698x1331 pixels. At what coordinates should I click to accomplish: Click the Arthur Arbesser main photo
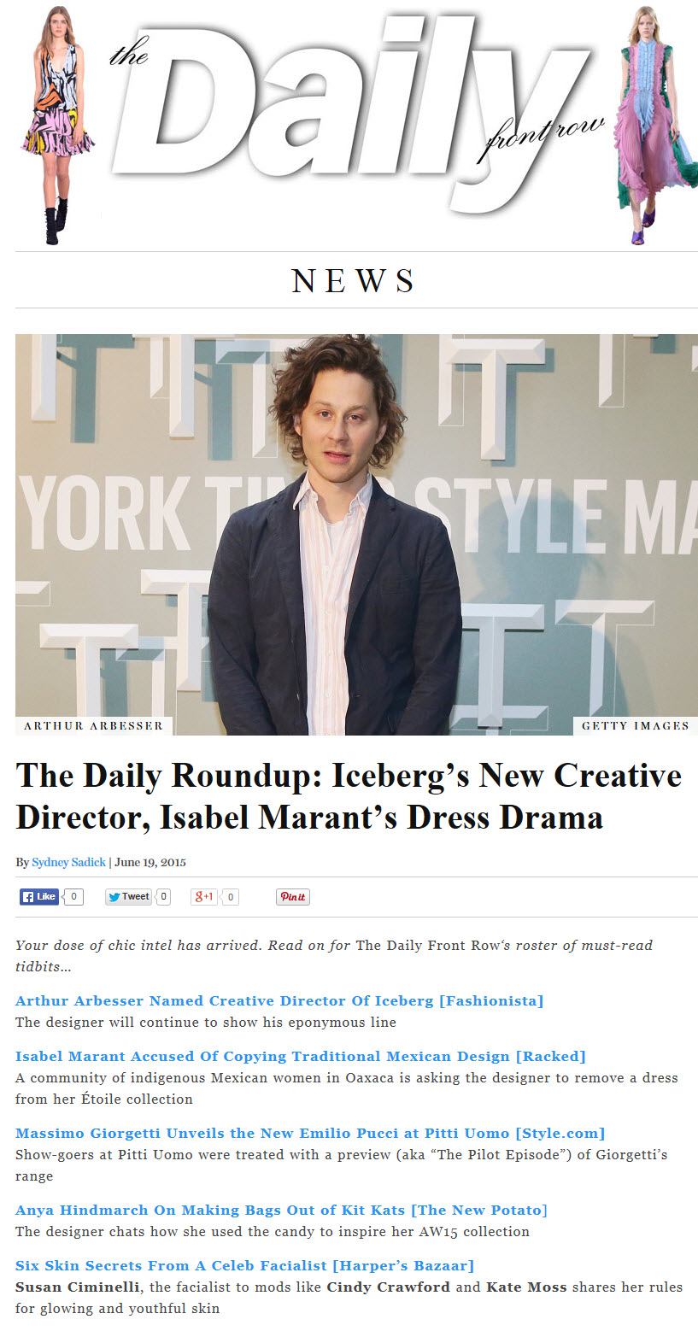pyautogui.click(x=356, y=534)
